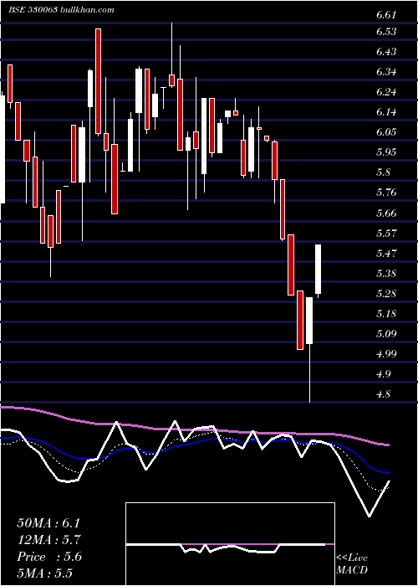Click the 5.57 price axis label

[x=385, y=234]
